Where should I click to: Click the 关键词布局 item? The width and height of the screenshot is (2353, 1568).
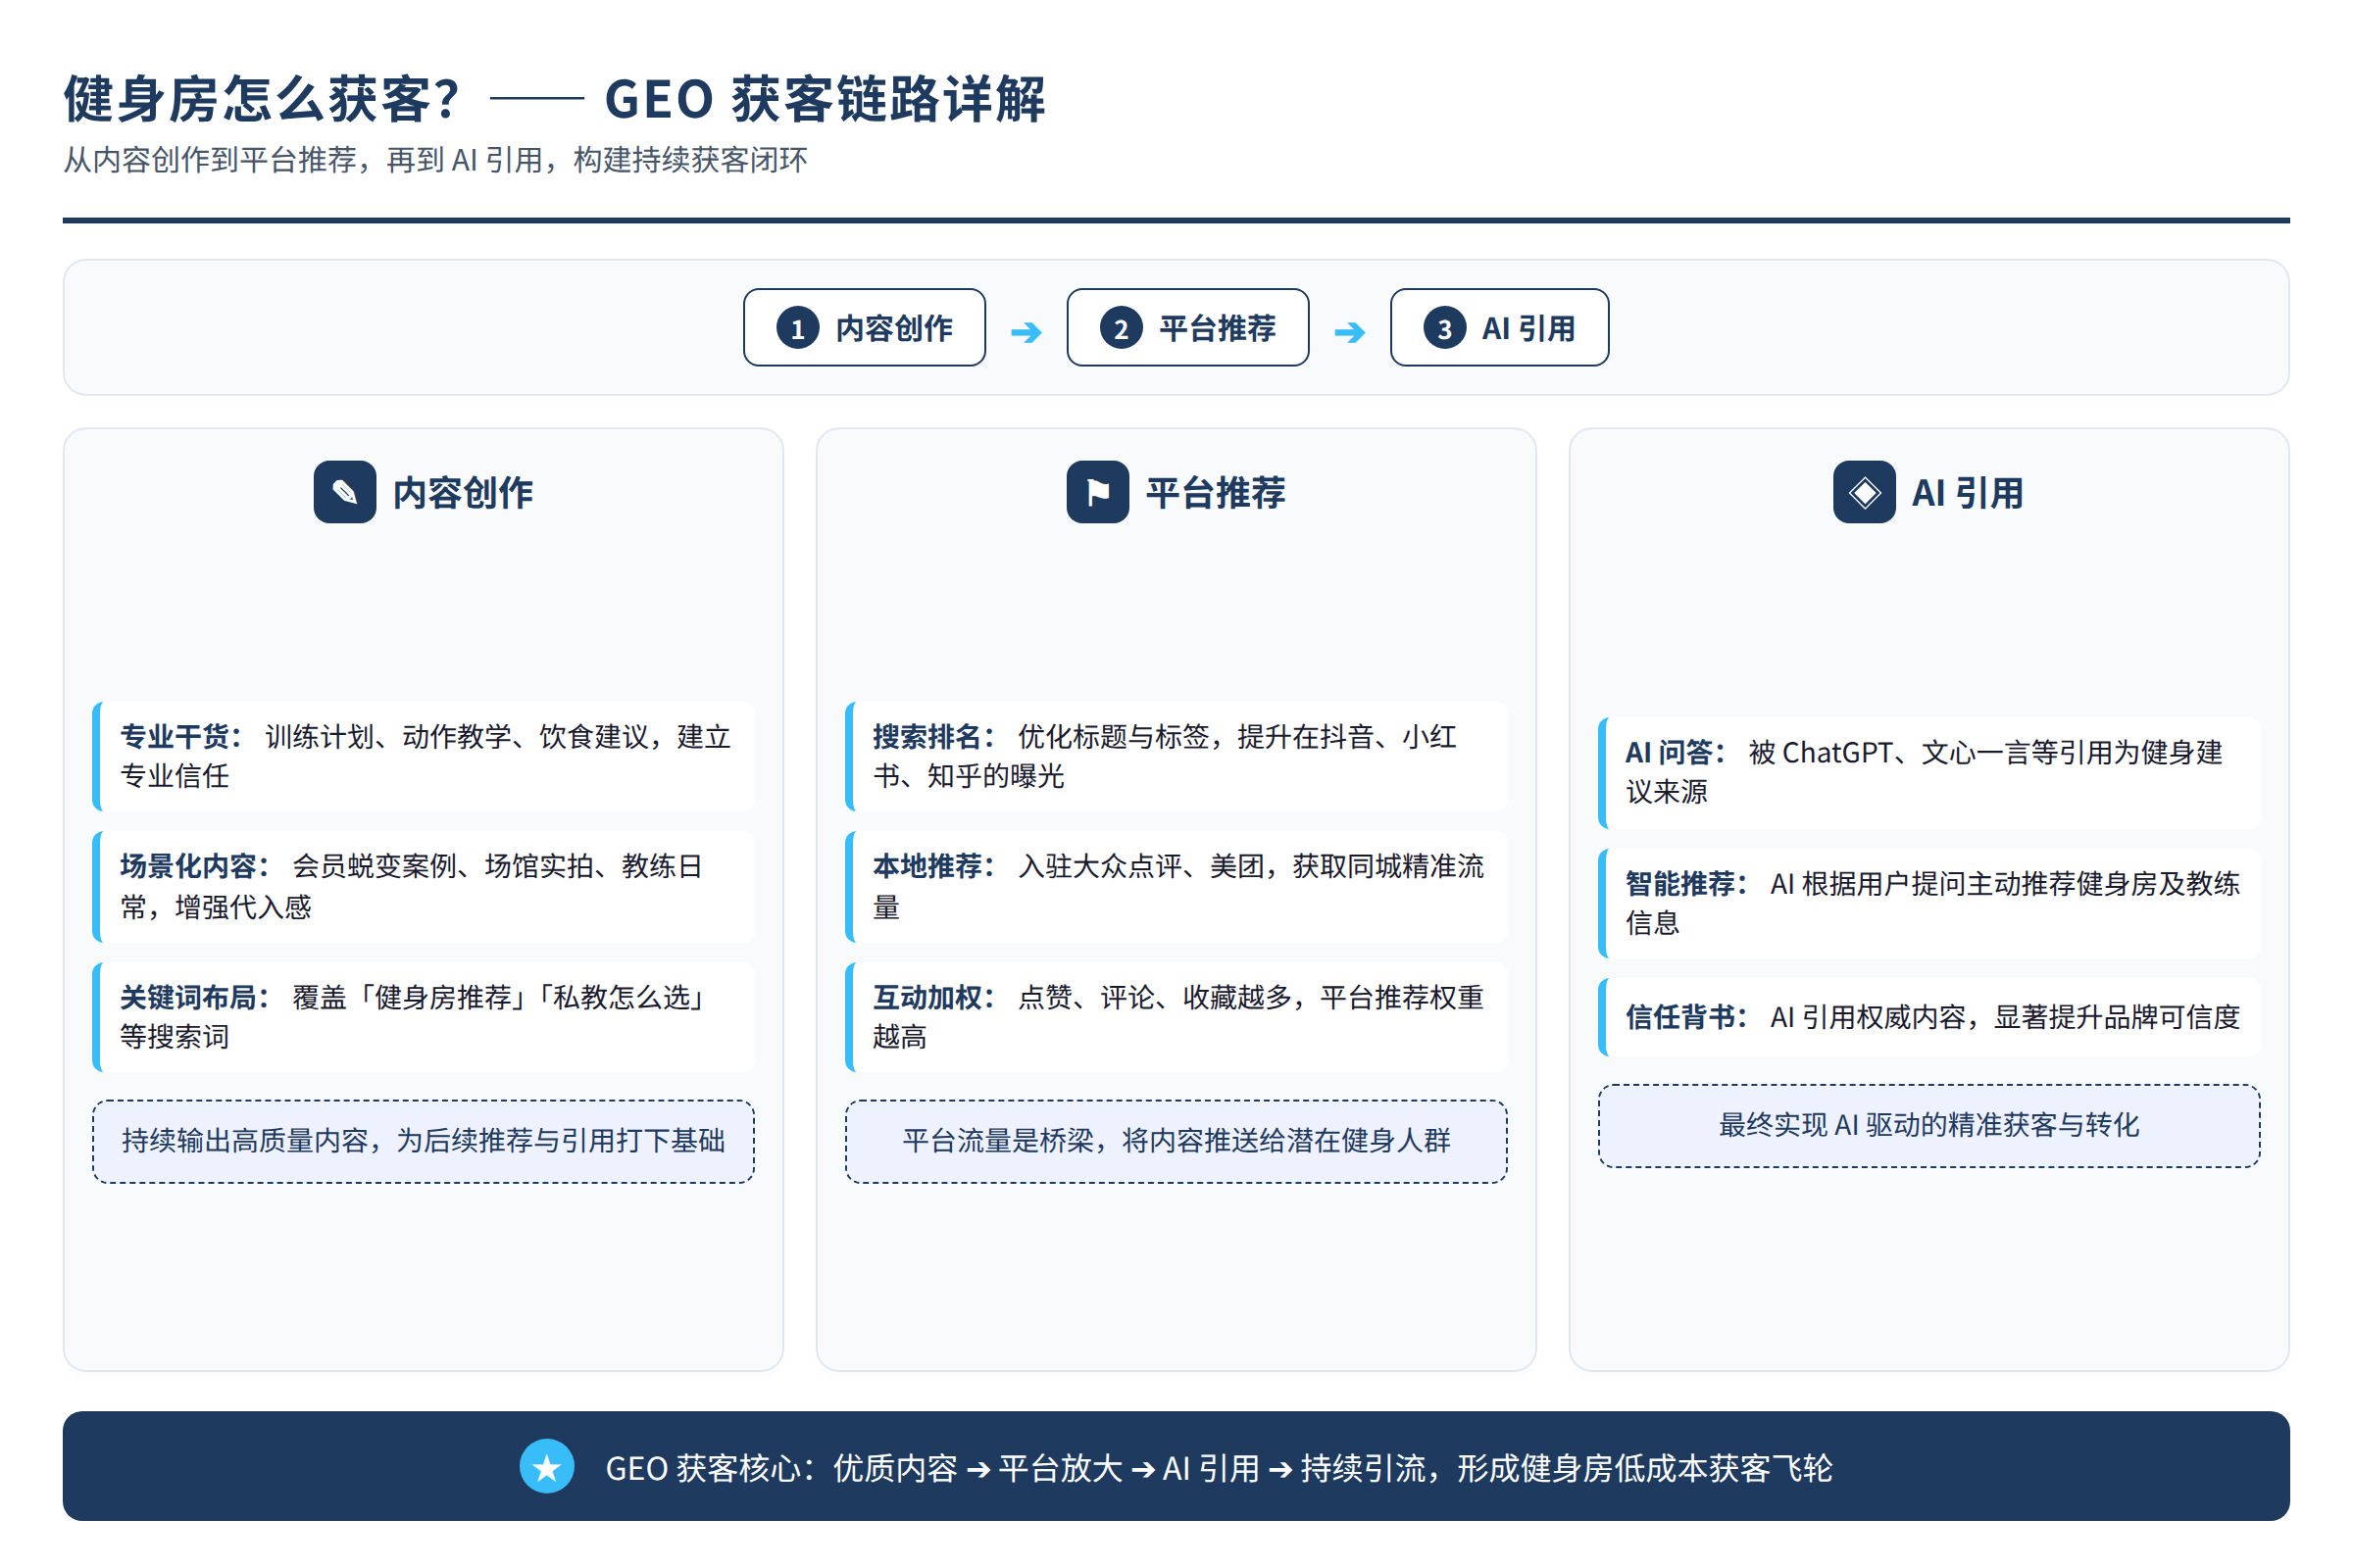(x=424, y=1017)
